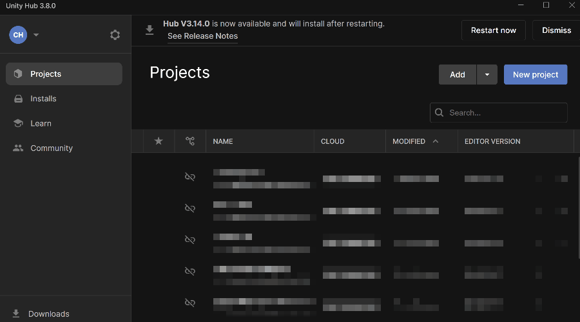The height and width of the screenshot is (322, 580).
Task: Click the source control column header icon
Action: pos(189,141)
